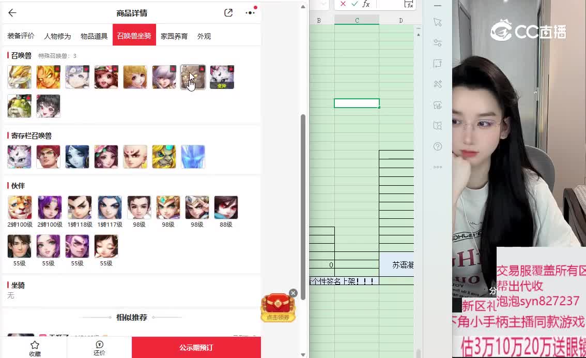Click the 公示期预订 button
Image resolution: width=586 pixels, height=358 pixels.
point(196,348)
